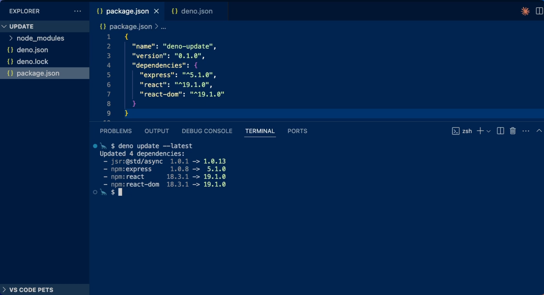Click the "version" key on line 3
Viewport: 544px width, 295px height.
pyautogui.click(x=150, y=56)
